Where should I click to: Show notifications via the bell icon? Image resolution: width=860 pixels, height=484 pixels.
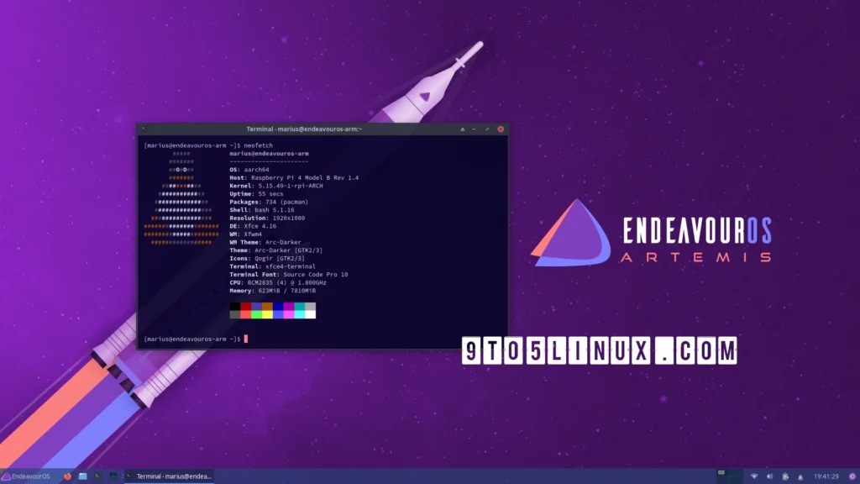click(800, 477)
